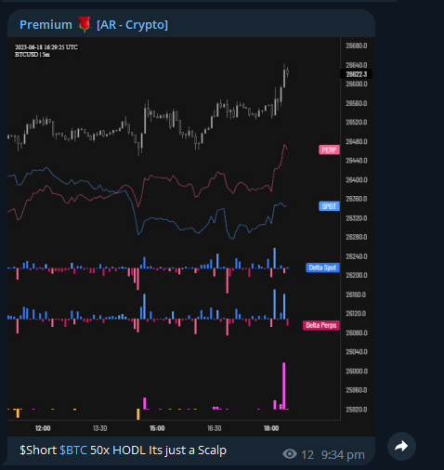Click the view count 12
The image size is (444, 470).
307,455
